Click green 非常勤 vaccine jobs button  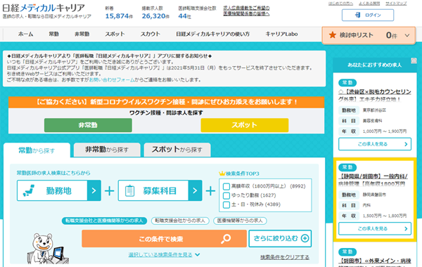(x=88, y=125)
